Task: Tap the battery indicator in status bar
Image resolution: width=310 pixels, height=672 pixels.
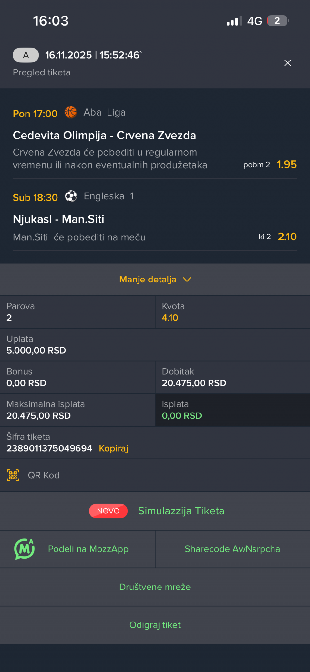Action: tap(278, 21)
